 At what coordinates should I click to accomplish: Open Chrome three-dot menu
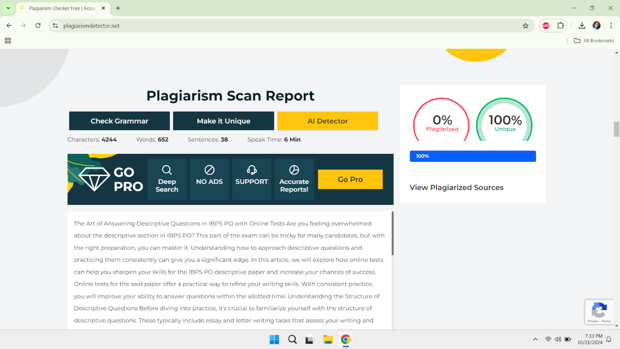click(611, 26)
